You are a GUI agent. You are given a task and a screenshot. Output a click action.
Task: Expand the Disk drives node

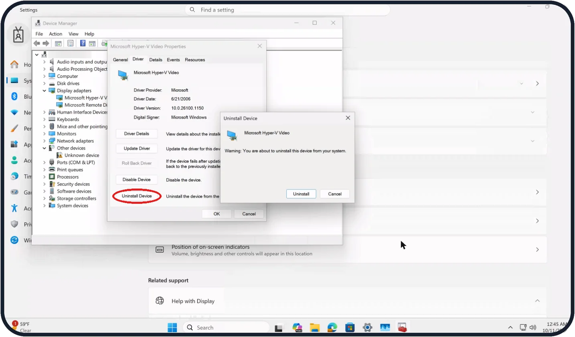coord(45,83)
